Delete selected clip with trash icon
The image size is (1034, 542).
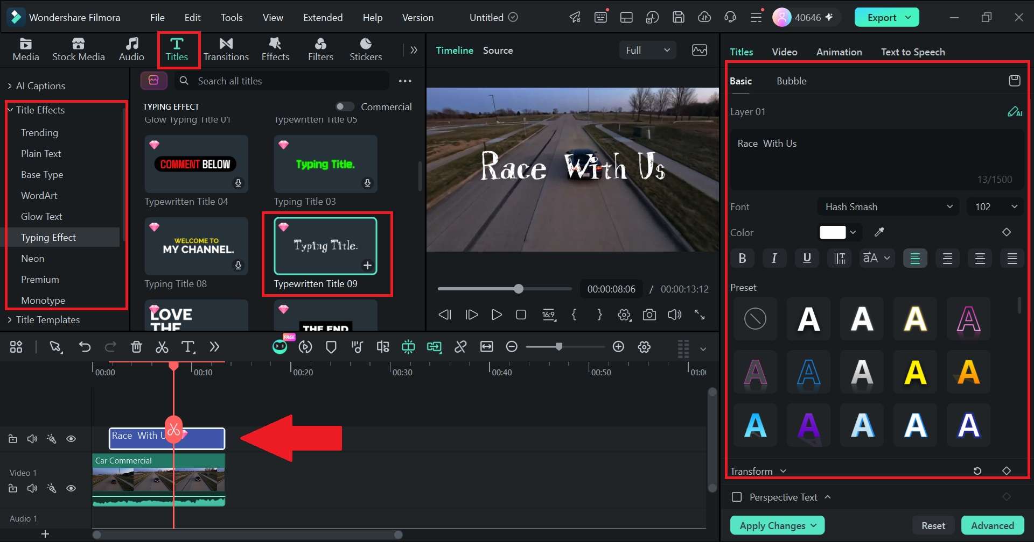pyautogui.click(x=136, y=347)
